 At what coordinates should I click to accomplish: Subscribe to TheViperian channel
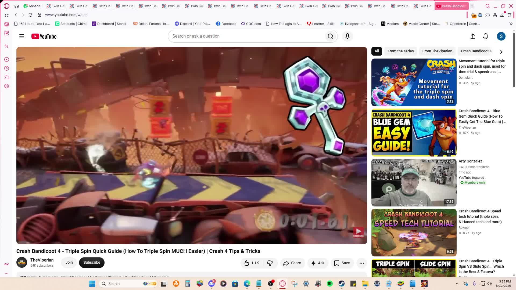[92, 262]
